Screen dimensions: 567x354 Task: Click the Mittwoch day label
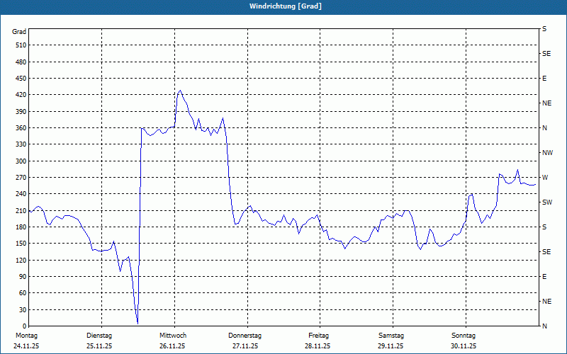(173, 335)
